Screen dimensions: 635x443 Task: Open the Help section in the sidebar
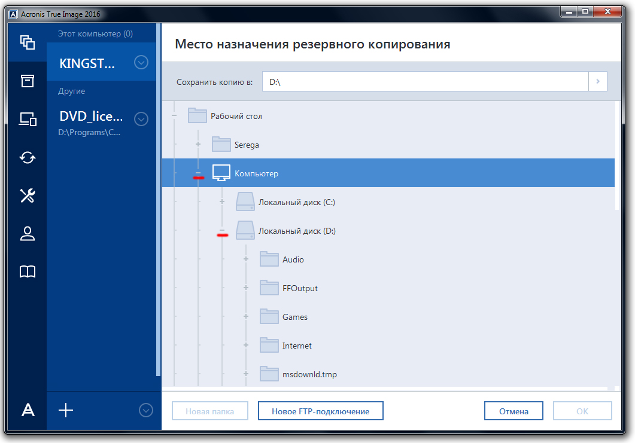pos(27,272)
